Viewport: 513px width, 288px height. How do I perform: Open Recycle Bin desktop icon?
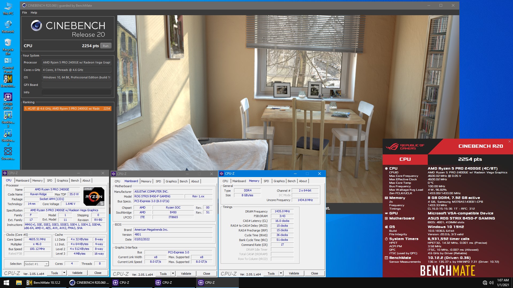[8, 47]
